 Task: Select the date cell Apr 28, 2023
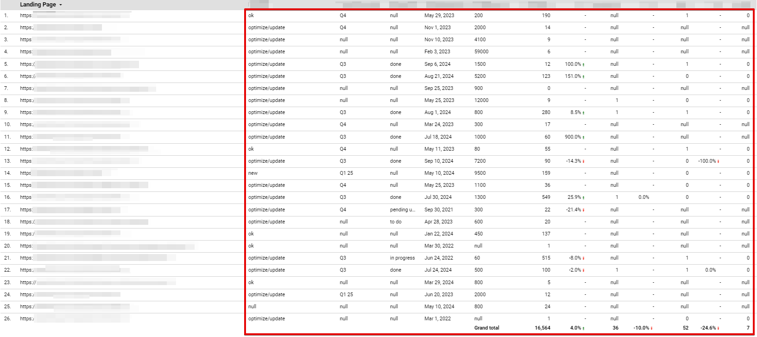click(438, 222)
